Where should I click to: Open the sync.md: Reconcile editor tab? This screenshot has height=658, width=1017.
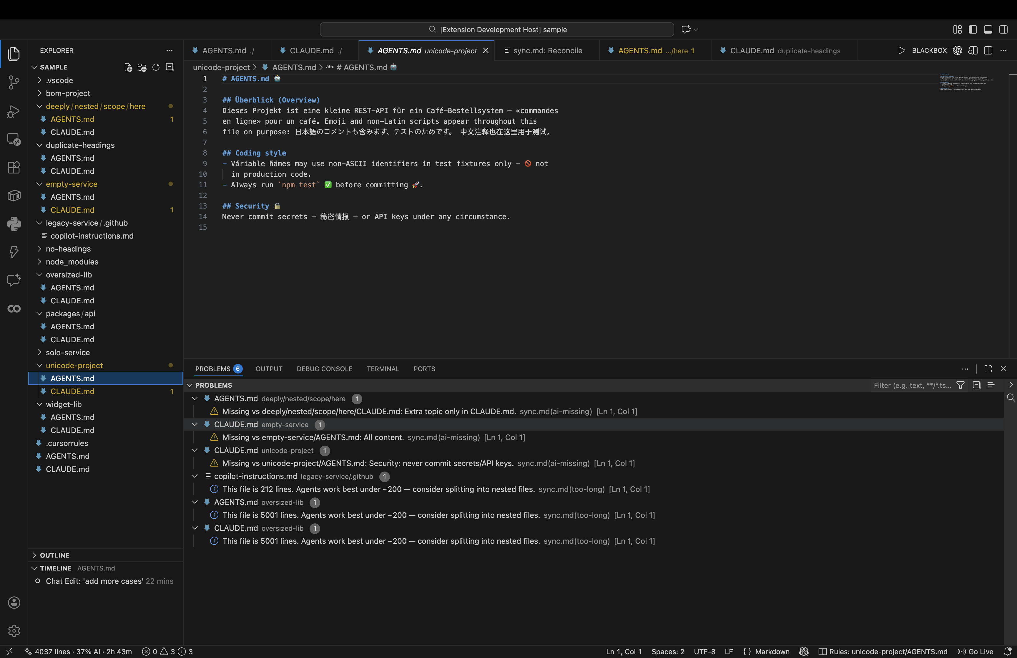547,50
